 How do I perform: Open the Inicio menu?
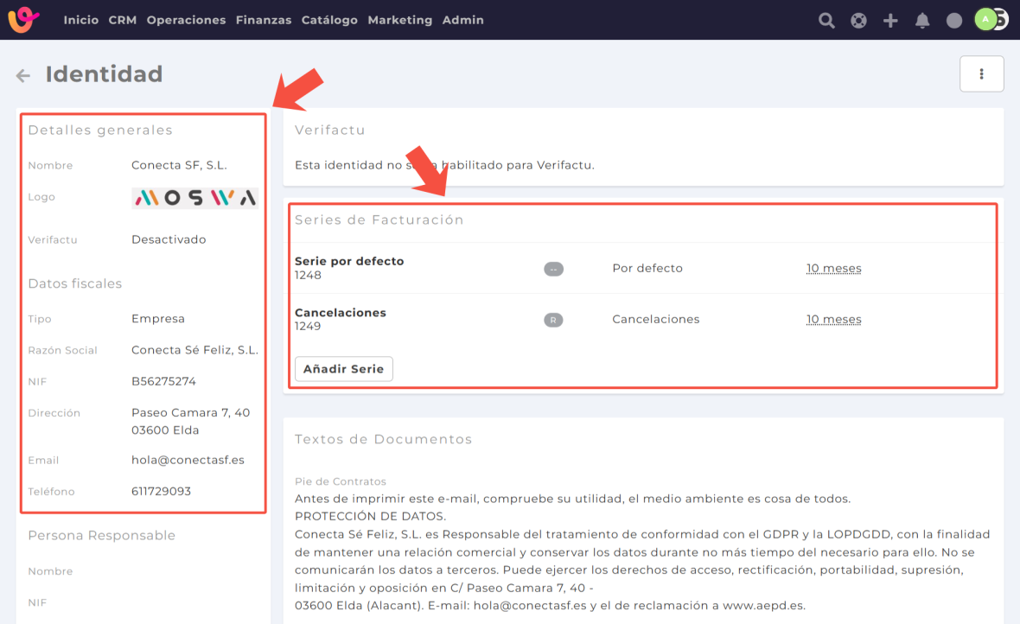(80, 20)
